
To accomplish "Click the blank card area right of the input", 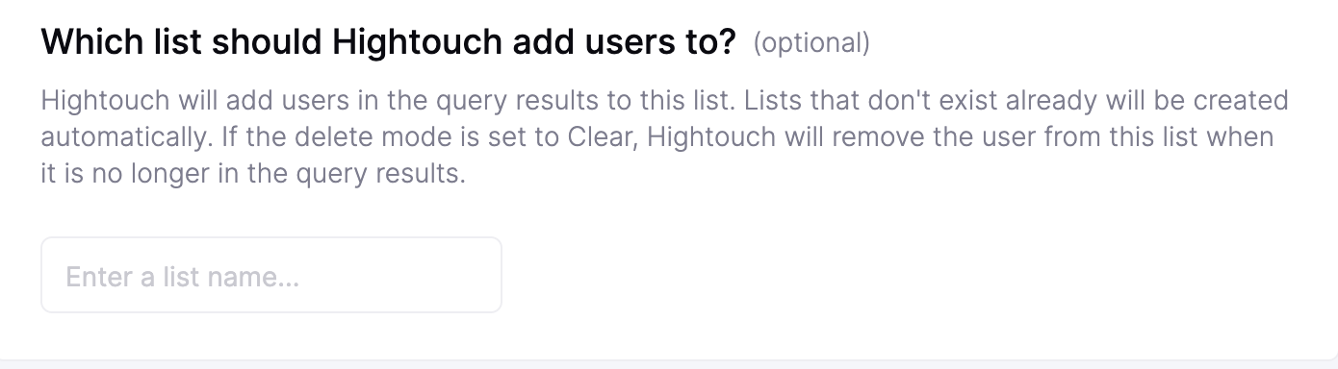I will pos(914,275).
